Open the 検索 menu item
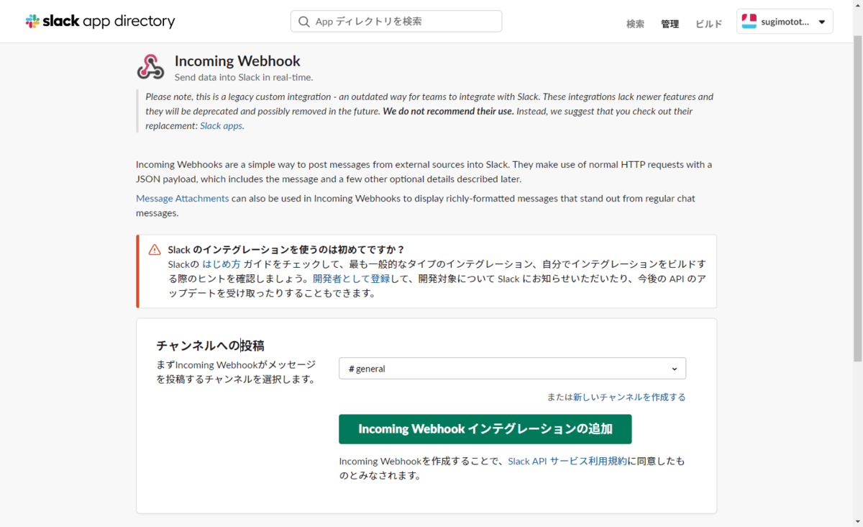The width and height of the screenshot is (863, 527). coord(635,24)
